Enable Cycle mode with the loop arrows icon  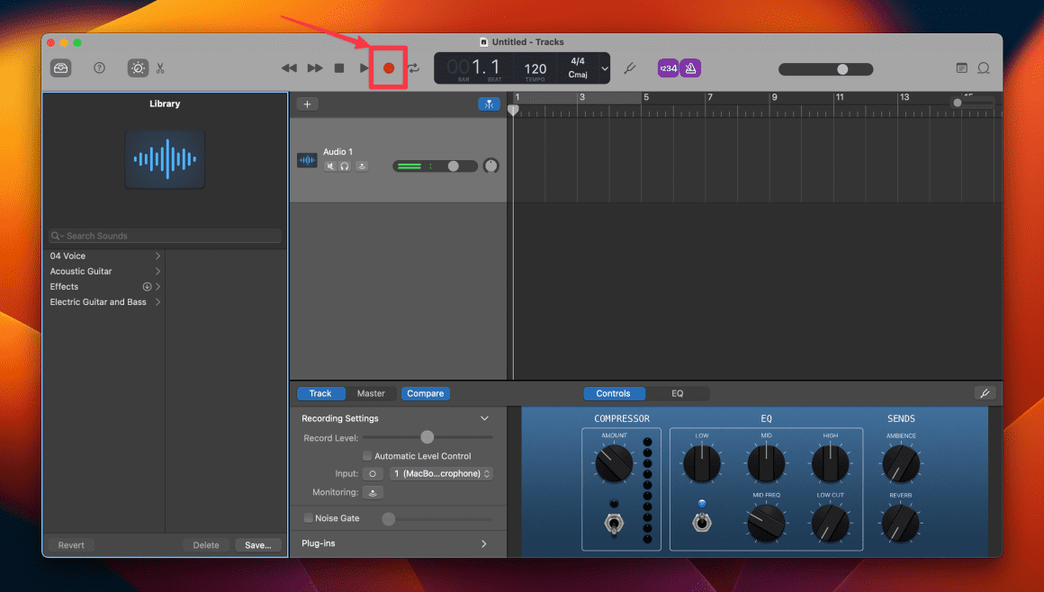pos(413,67)
